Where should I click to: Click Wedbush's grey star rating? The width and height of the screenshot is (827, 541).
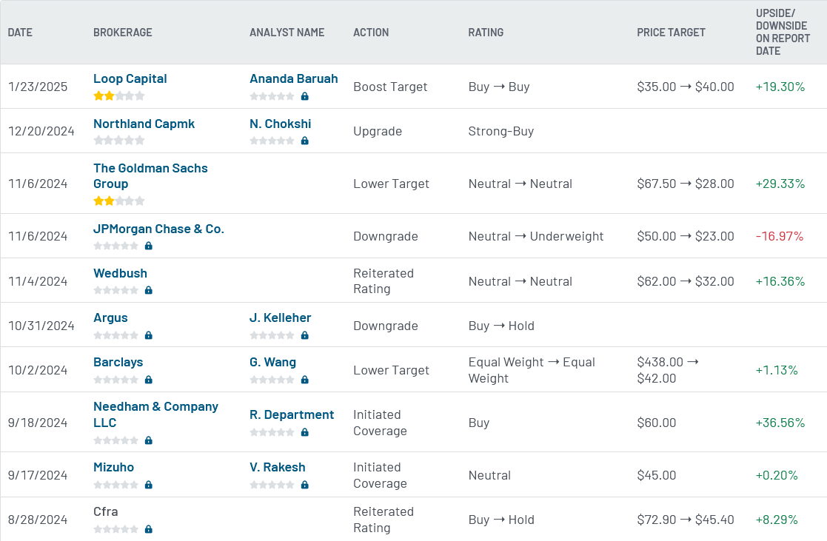coord(116,290)
